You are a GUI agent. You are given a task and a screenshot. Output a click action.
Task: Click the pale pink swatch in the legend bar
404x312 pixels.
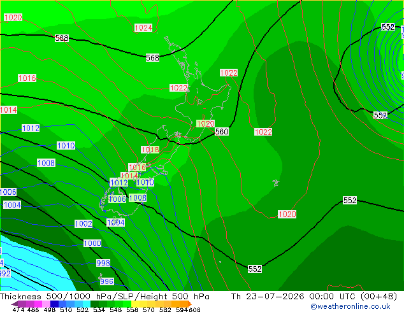[46, 304]
